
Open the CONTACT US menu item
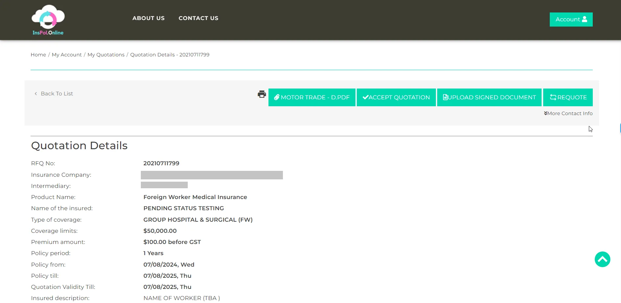point(198,18)
